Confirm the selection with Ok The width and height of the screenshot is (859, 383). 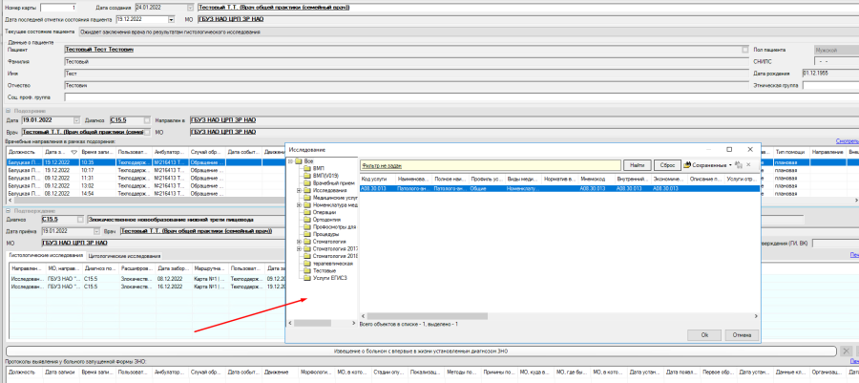click(704, 335)
